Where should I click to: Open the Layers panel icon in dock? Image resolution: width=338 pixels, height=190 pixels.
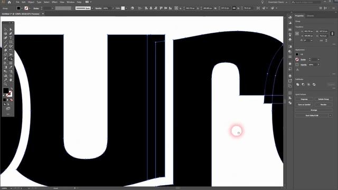coord(290,76)
